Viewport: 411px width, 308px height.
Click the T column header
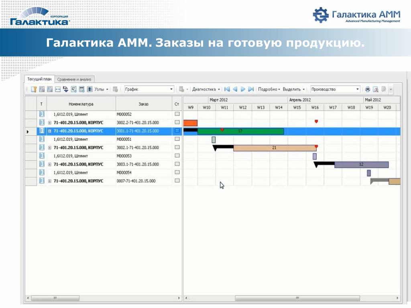point(41,104)
